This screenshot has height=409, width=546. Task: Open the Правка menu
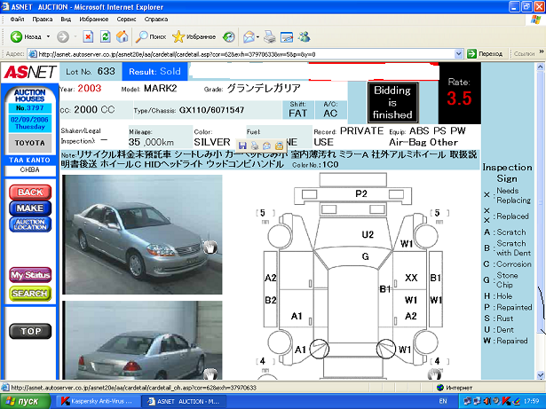tap(43, 20)
